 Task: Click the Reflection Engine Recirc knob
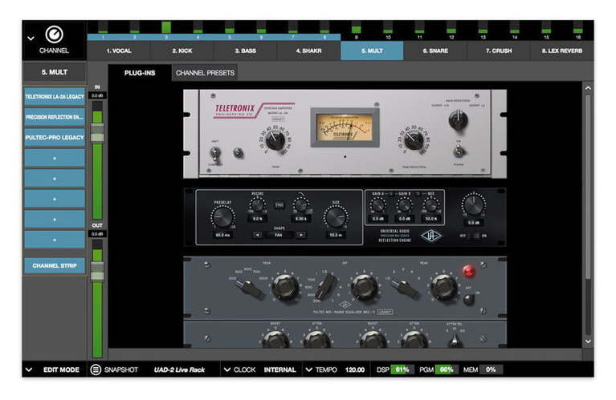point(257,205)
